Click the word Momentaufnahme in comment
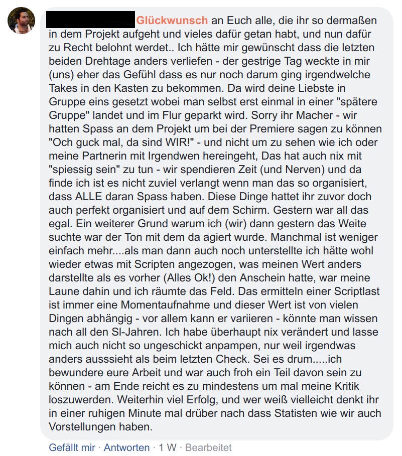The width and height of the screenshot is (402, 456). (x=166, y=305)
